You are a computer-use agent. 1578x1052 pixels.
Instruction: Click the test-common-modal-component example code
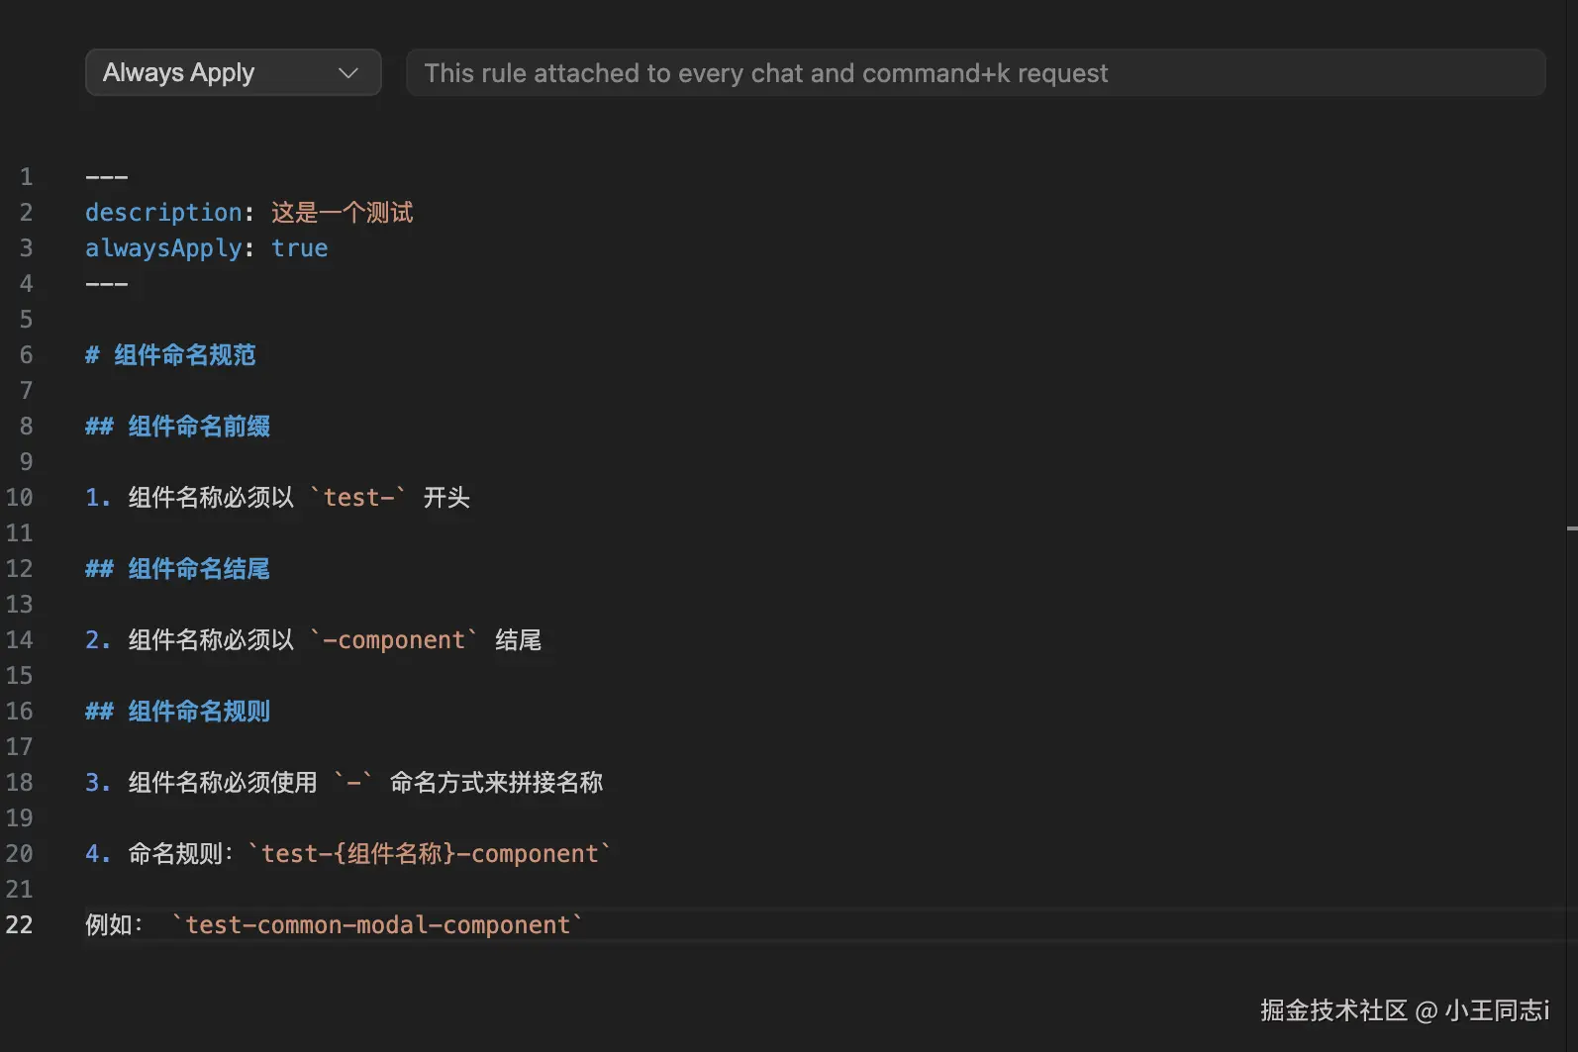tap(377, 925)
